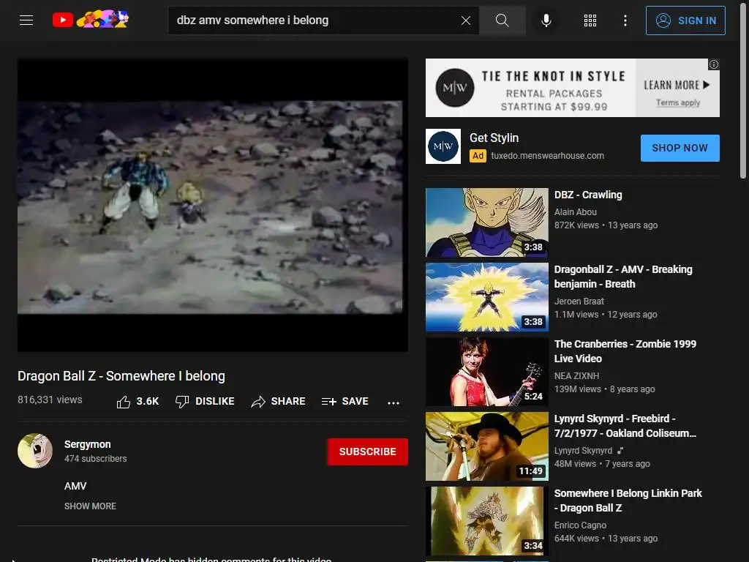This screenshot has width=749, height=562.
Task: Open Somewhere I Belong Linkin Park title
Action: [628, 501]
